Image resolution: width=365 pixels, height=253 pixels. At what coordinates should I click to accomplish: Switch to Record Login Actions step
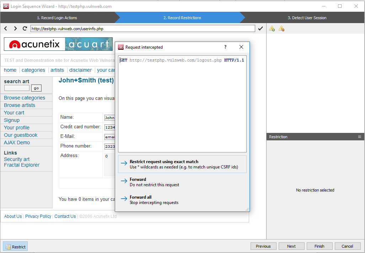tap(57, 18)
